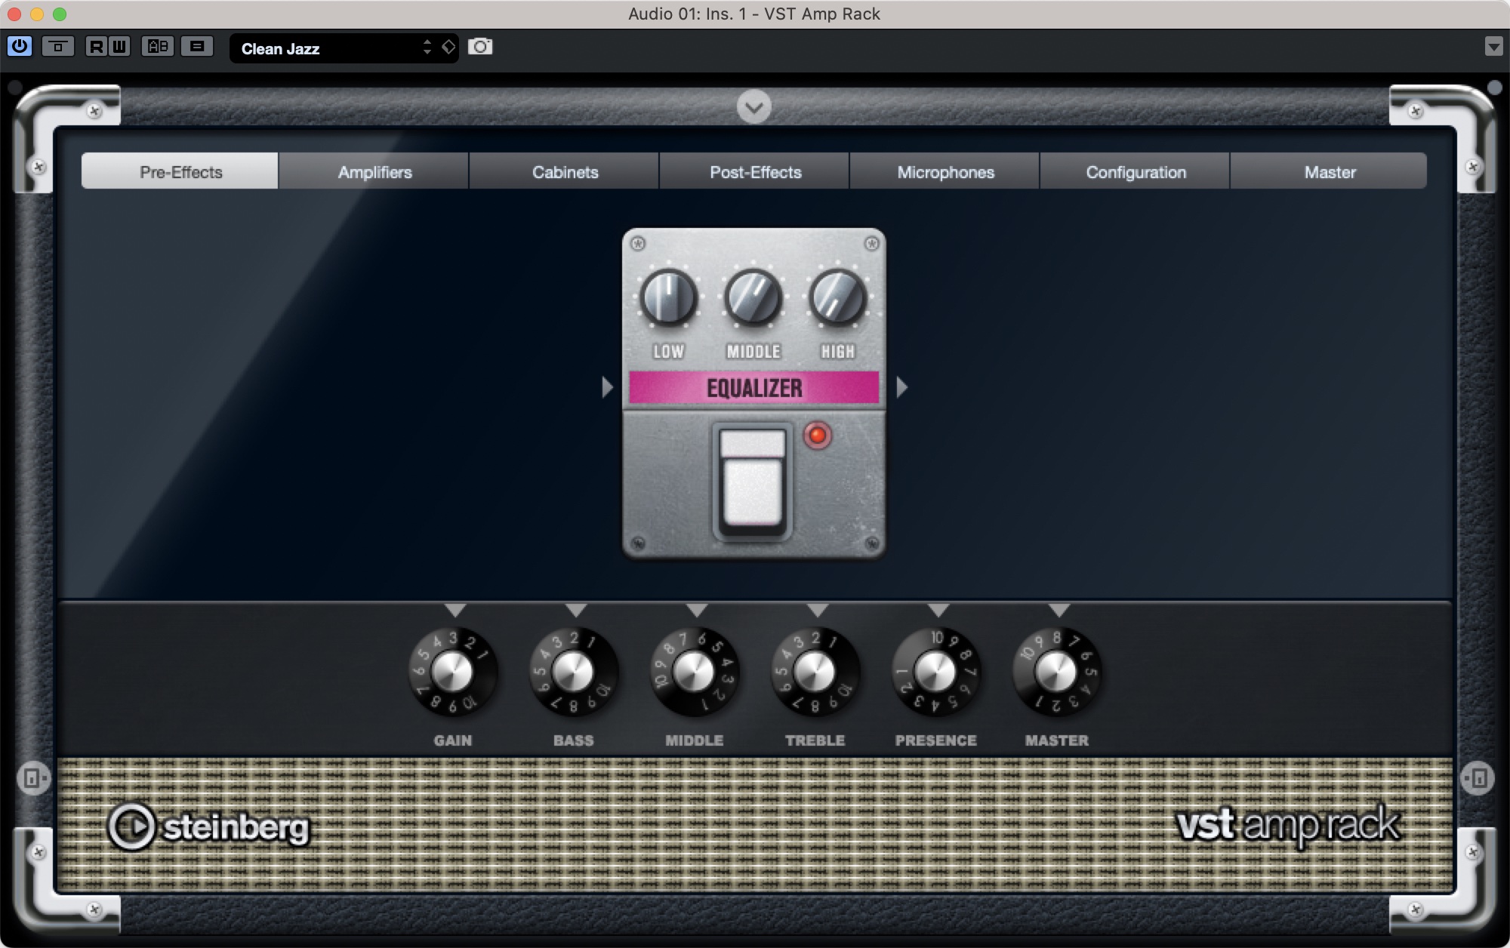Image resolution: width=1510 pixels, height=948 pixels.
Task: Click the left side link channel icon
Action: 33,778
